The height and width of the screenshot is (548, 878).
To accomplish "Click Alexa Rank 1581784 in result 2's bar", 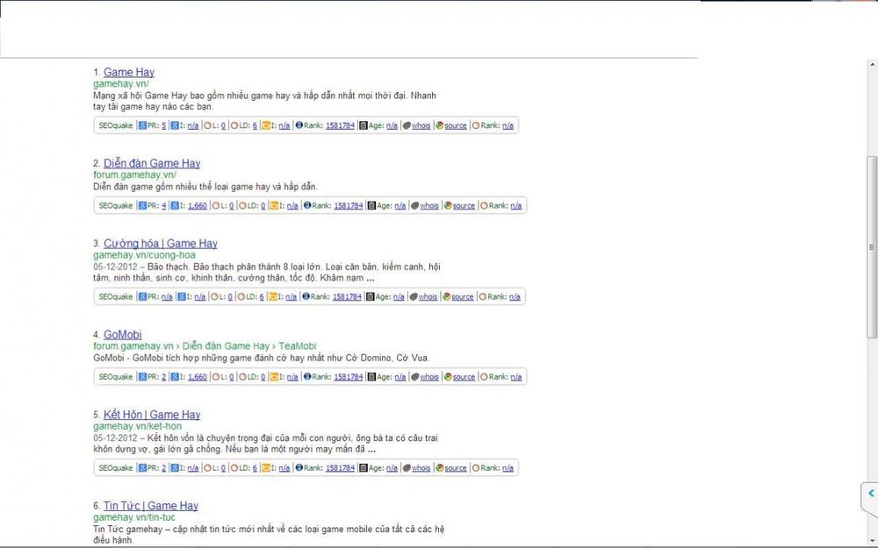I will pos(349,206).
